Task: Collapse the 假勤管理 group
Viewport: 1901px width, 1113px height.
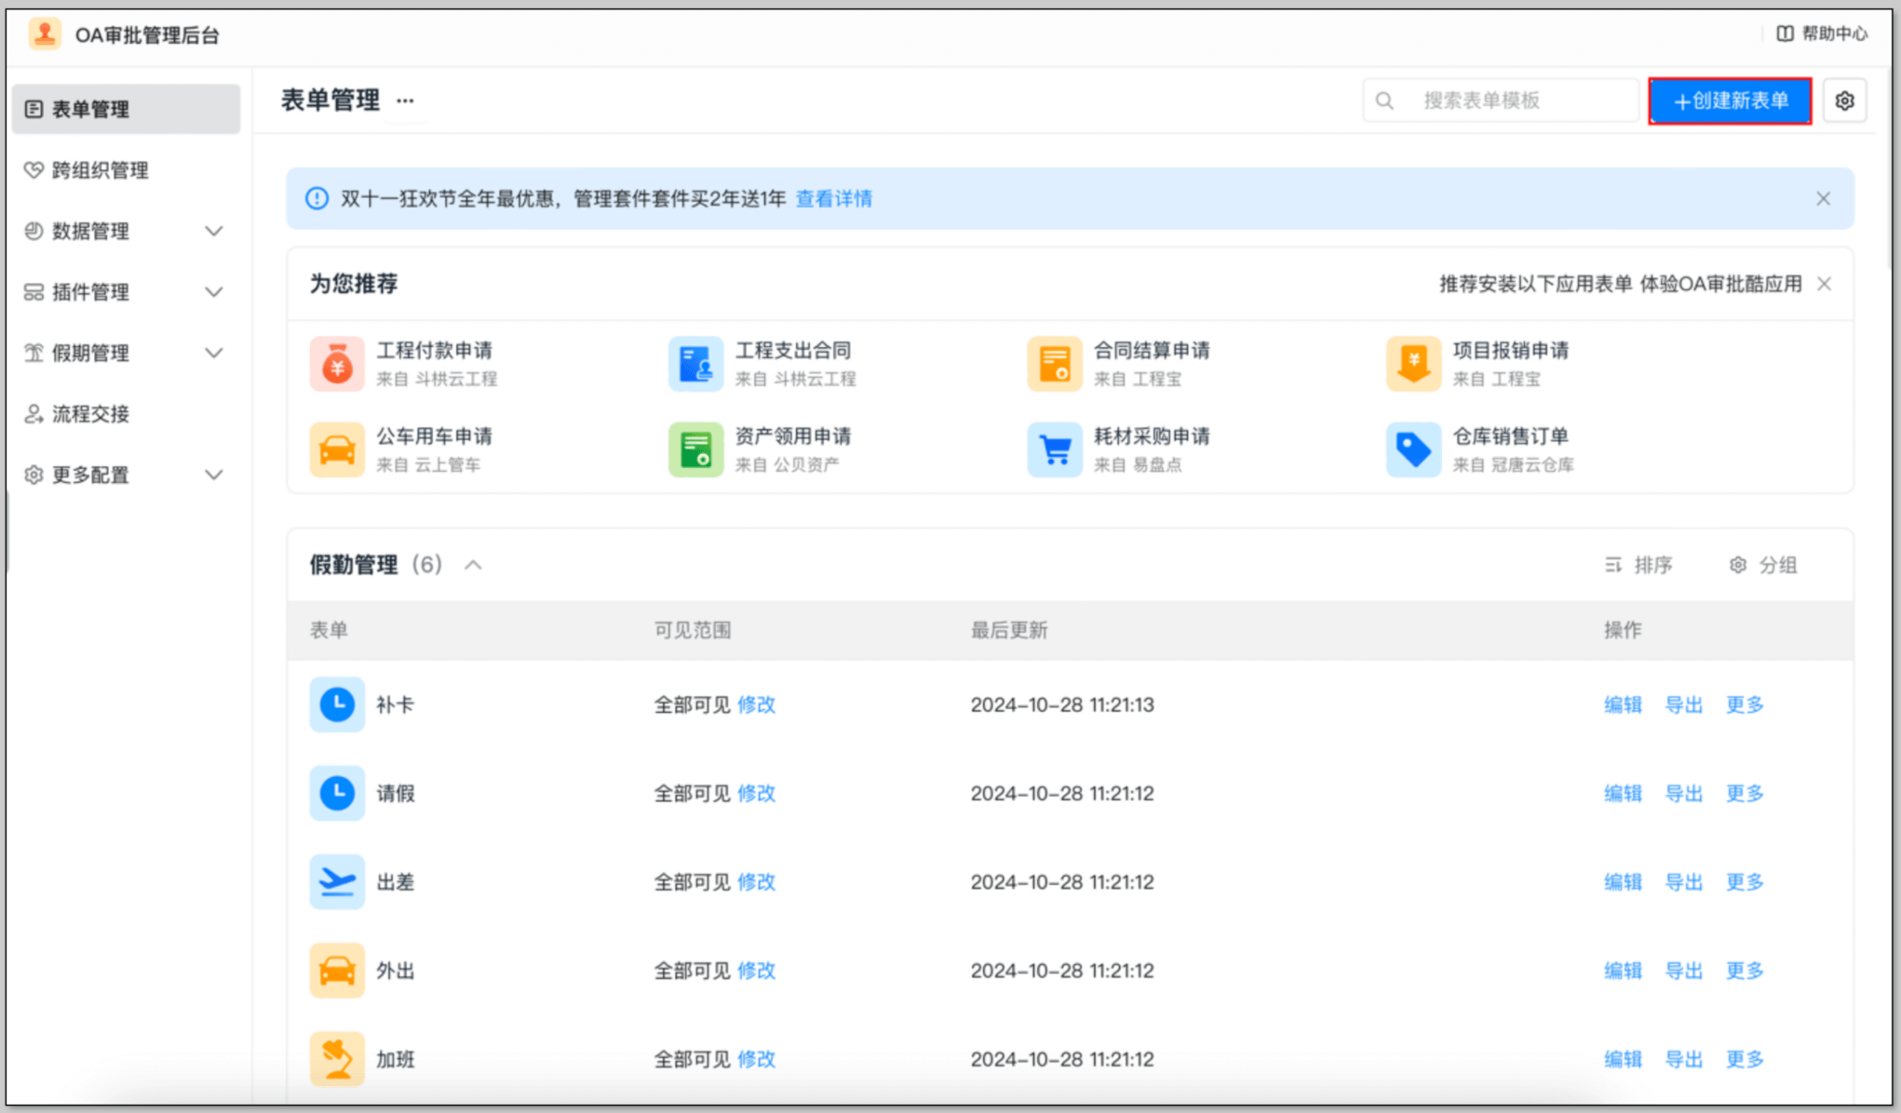Action: [474, 565]
